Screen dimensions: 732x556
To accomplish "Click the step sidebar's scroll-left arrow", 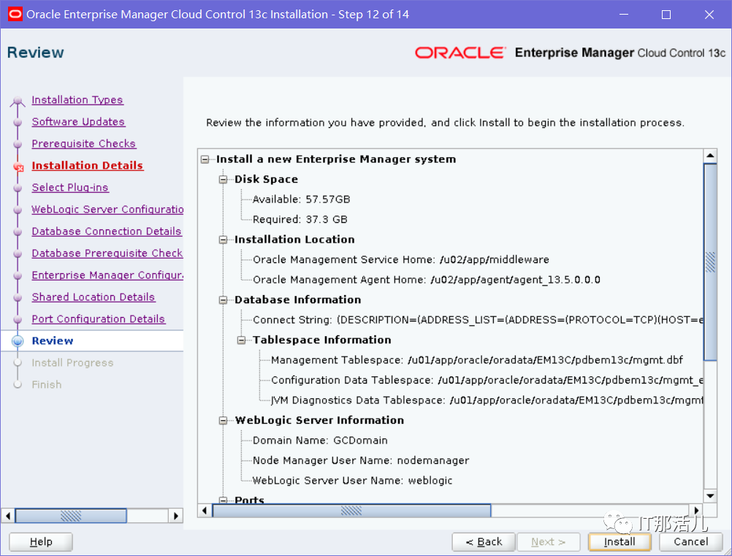I will point(8,516).
